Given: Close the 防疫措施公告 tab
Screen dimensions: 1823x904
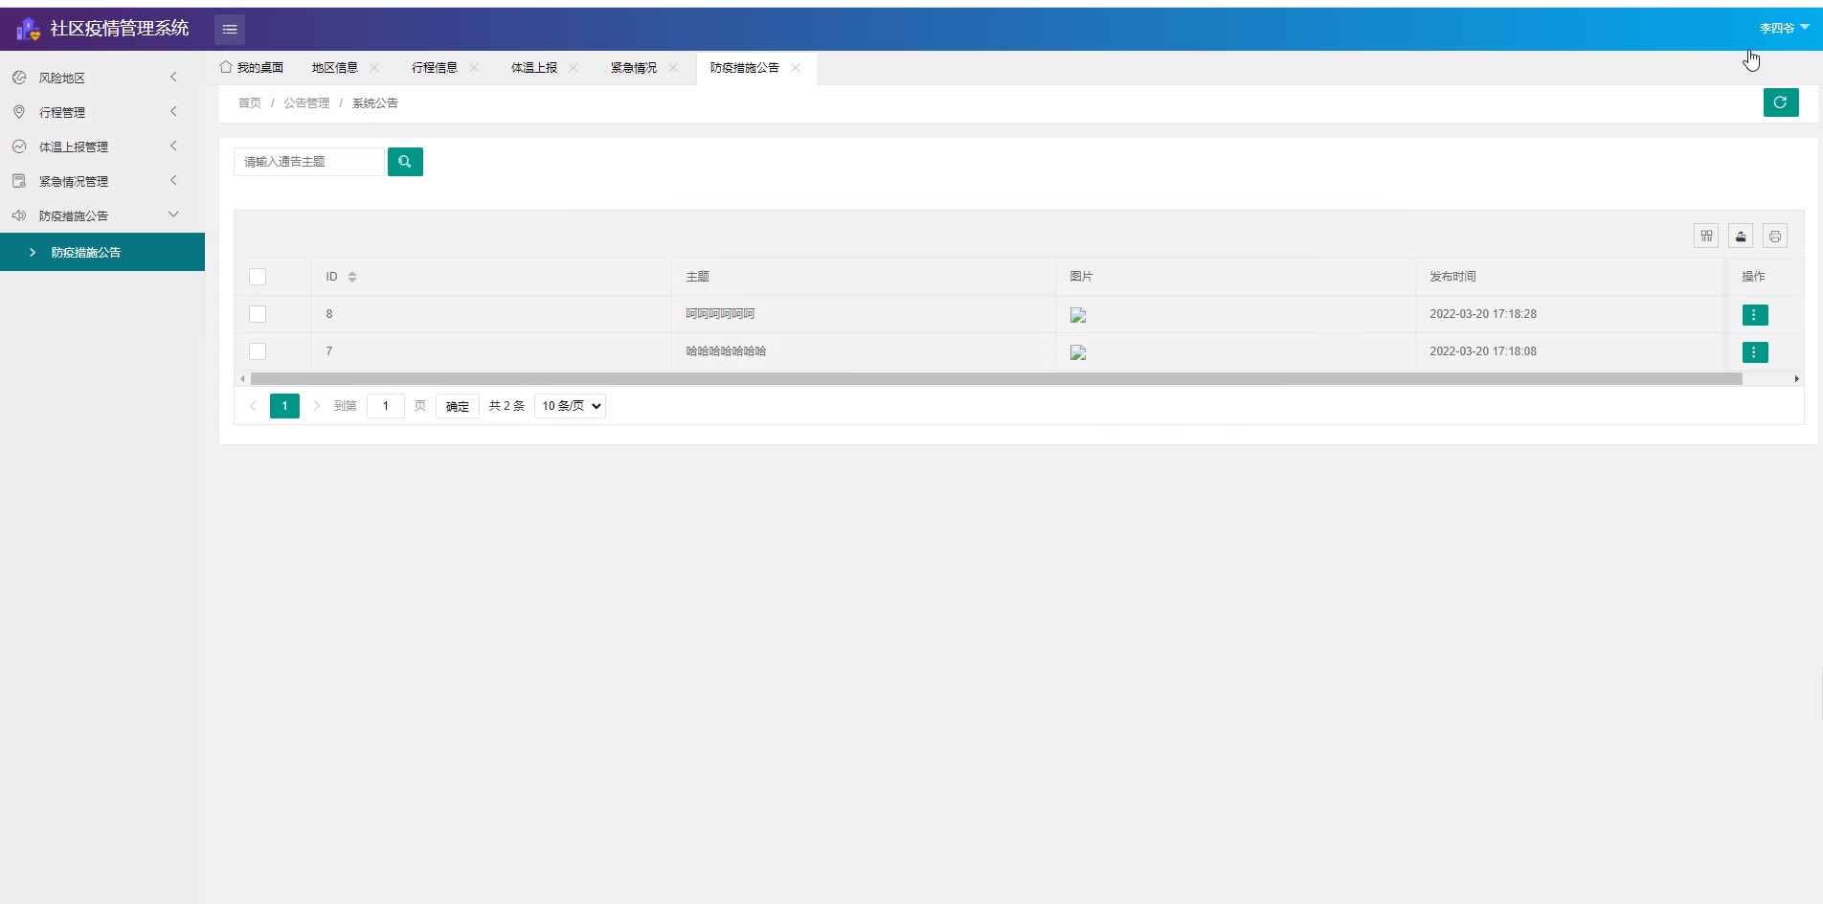Looking at the screenshot, I should (796, 68).
